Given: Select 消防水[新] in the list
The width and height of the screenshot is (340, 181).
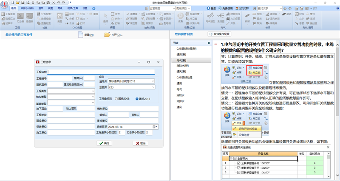Looking at the screenshot, I should [182, 66].
